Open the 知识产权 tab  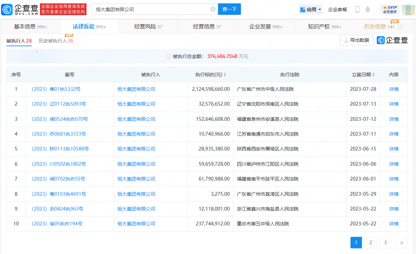(x=324, y=27)
